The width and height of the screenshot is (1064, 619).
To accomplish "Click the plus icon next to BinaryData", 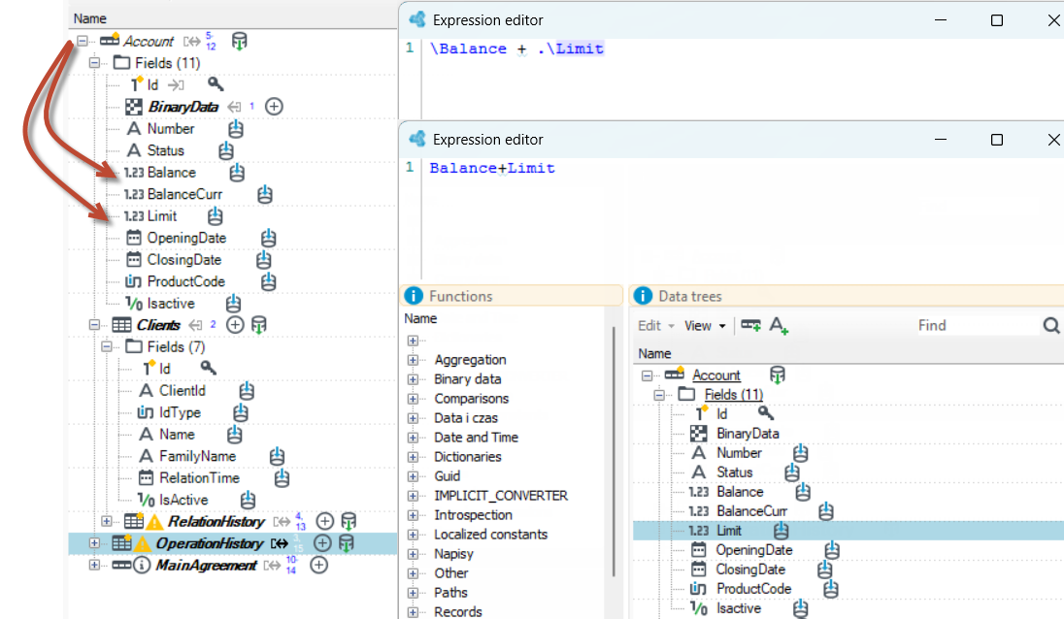I will (274, 107).
